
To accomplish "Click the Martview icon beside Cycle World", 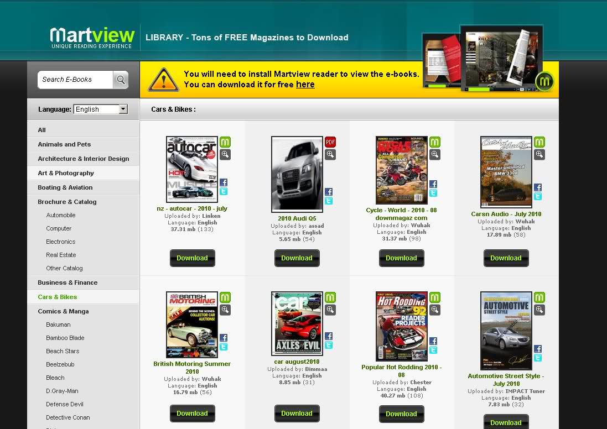I will pos(435,142).
